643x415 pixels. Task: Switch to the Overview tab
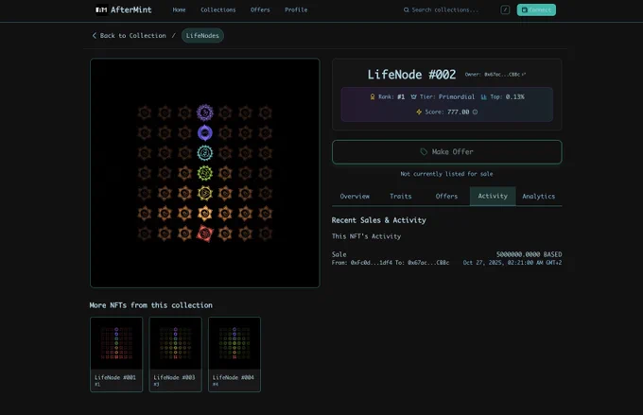355,197
